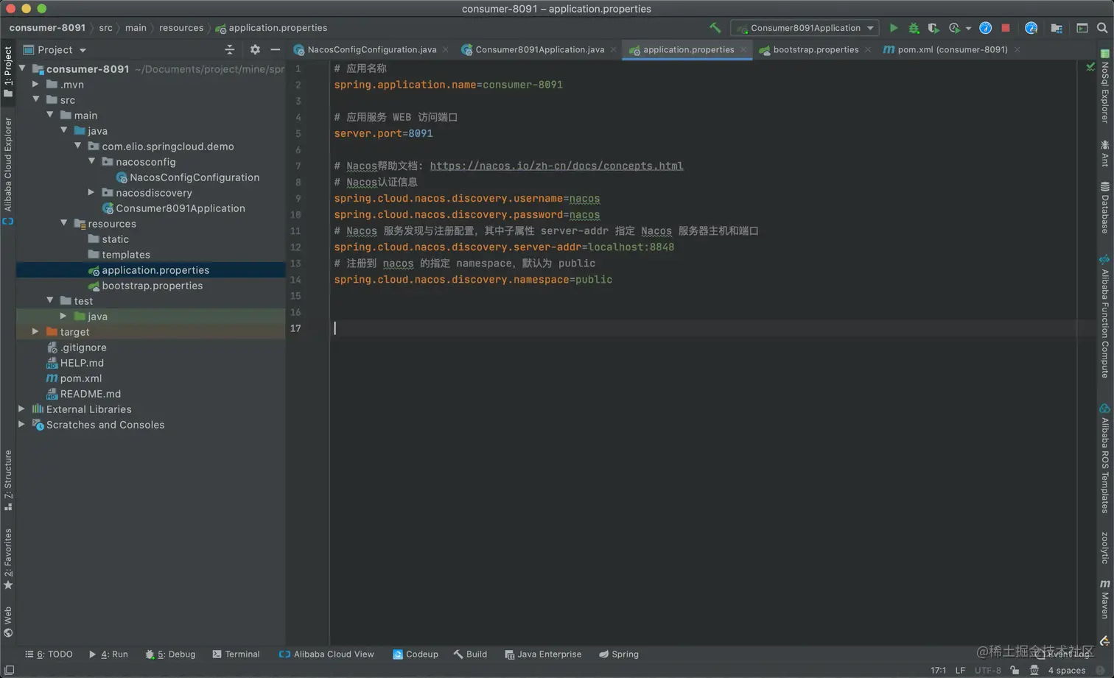The image size is (1114, 678).
Task: Click the 4 spaces indent setting
Action: click(x=1066, y=670)
